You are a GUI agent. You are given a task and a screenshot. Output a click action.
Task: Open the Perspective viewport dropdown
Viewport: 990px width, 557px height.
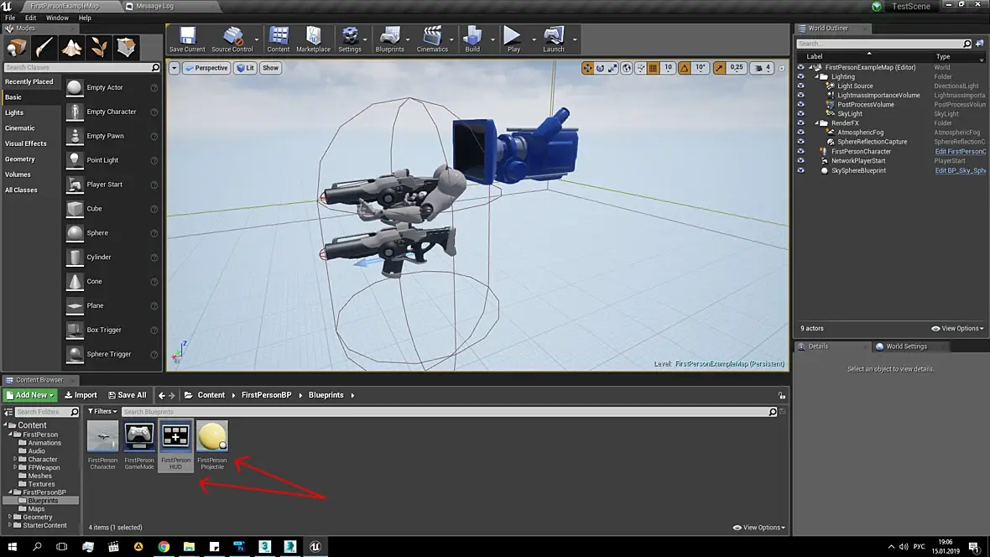click(x=207, y=68)
